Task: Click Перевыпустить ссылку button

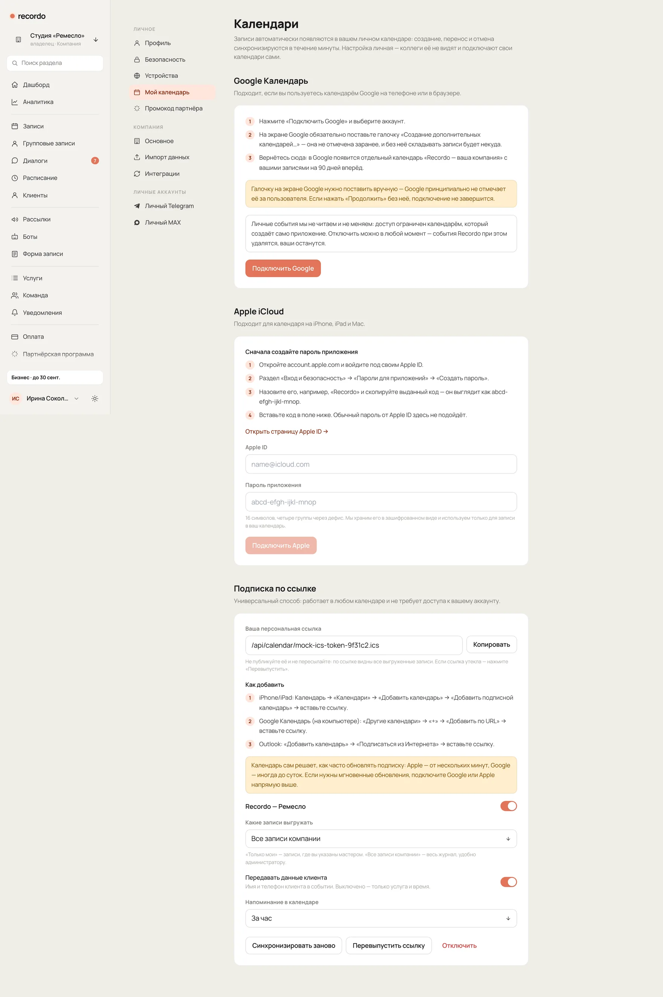Action: pyautogui.click(x=389, y=945)
